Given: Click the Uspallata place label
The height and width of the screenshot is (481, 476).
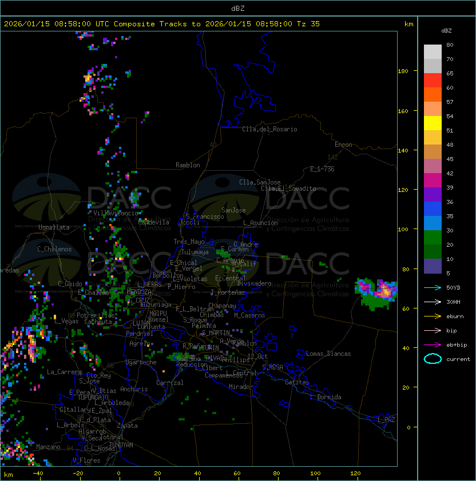Looking at the screenshot, I should pos(54,227).
